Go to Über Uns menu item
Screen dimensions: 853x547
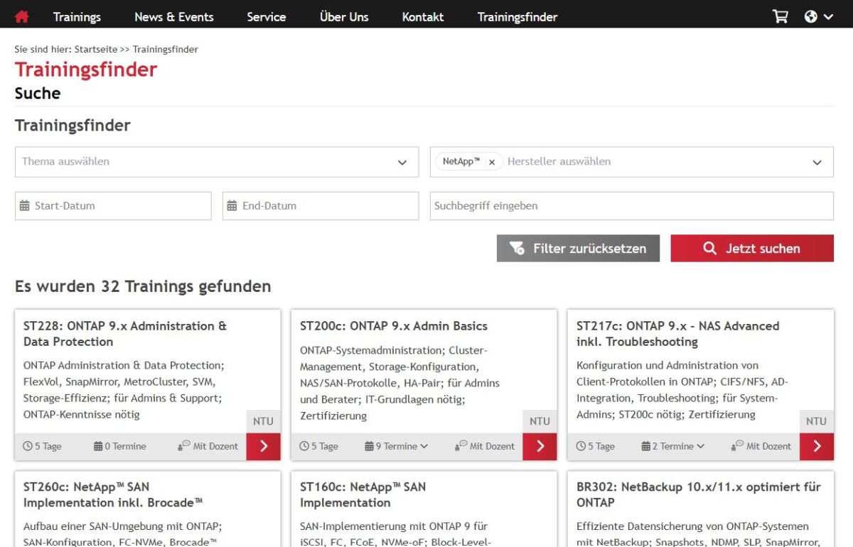coord(344,16)
